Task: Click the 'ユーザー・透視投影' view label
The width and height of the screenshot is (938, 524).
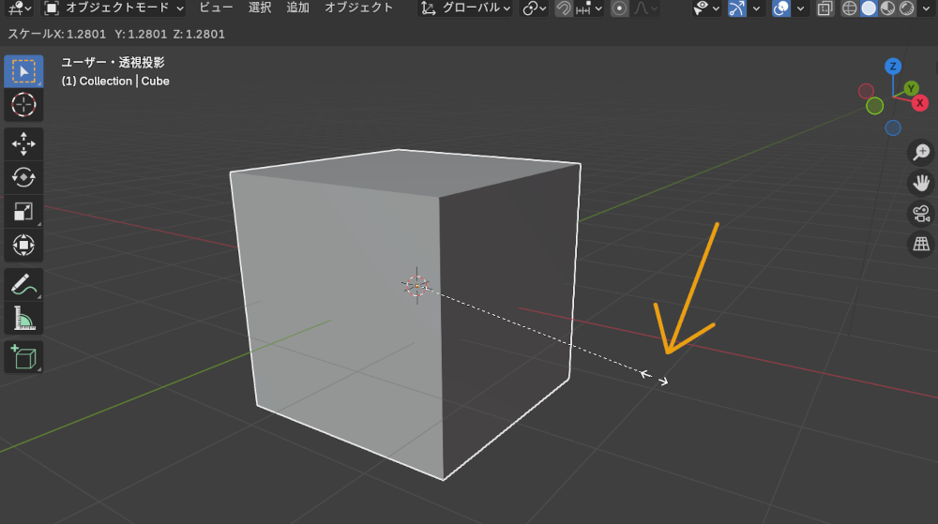Action: pos(113,62)
